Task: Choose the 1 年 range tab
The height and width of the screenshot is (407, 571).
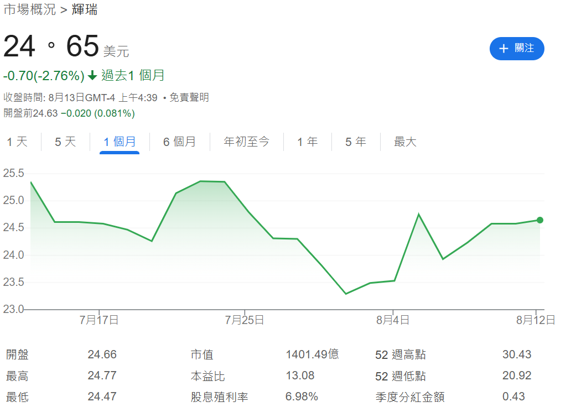Action: 307,142
